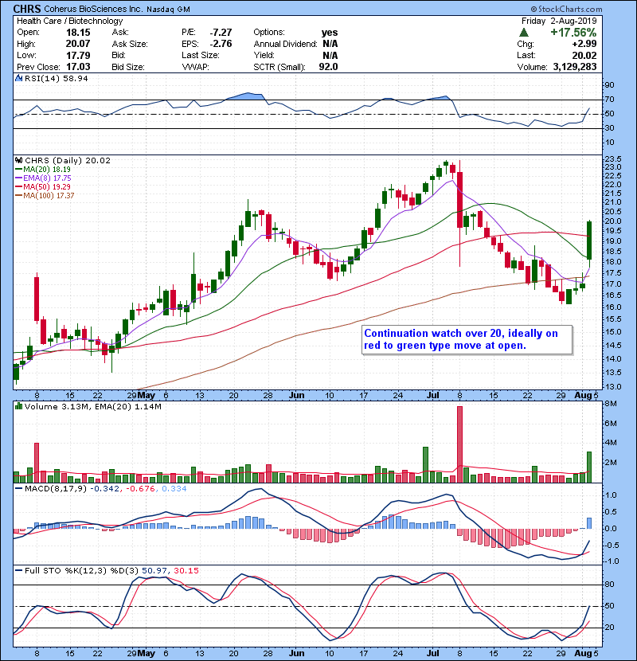
Task: Click the MA(50) 19.29 legend entry
Action: tap(43, 186)
